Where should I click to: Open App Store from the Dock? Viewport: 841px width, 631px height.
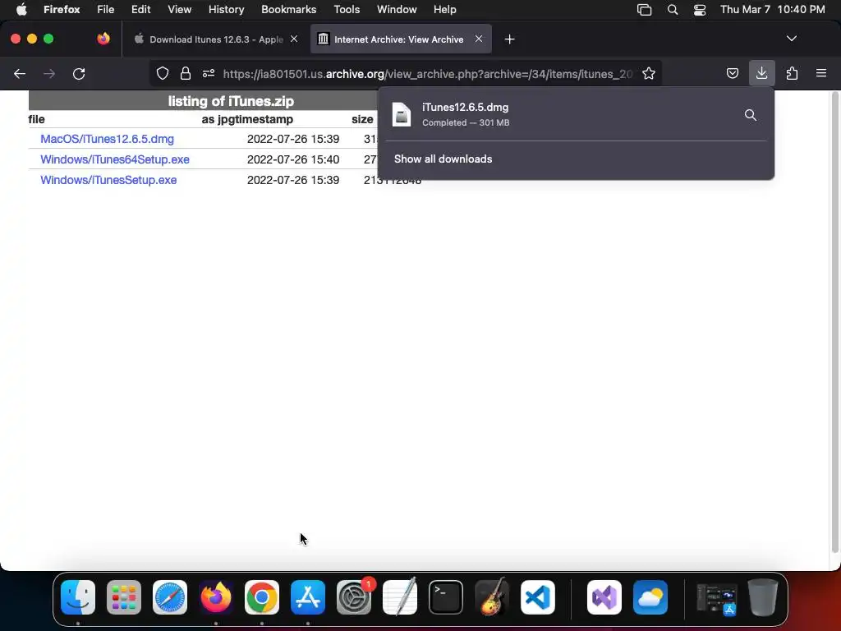tap(308, 597)
